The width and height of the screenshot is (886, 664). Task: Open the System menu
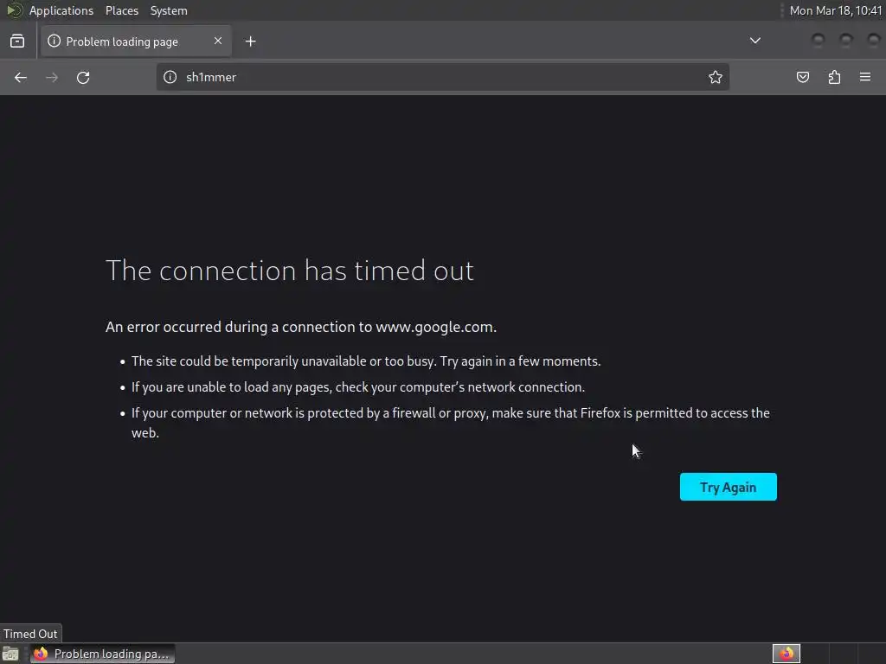(x=169, y=10)
